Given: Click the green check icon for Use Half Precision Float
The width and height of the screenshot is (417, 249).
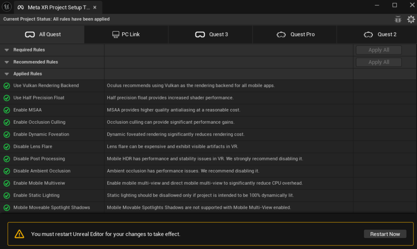Looking at the screenshot, I should pyautogui.click(x=6, y=98).
